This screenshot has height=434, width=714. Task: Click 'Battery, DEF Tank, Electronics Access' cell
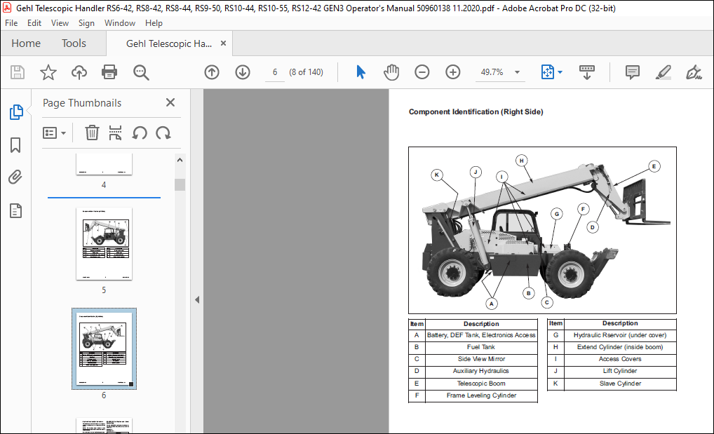point(481,334)
